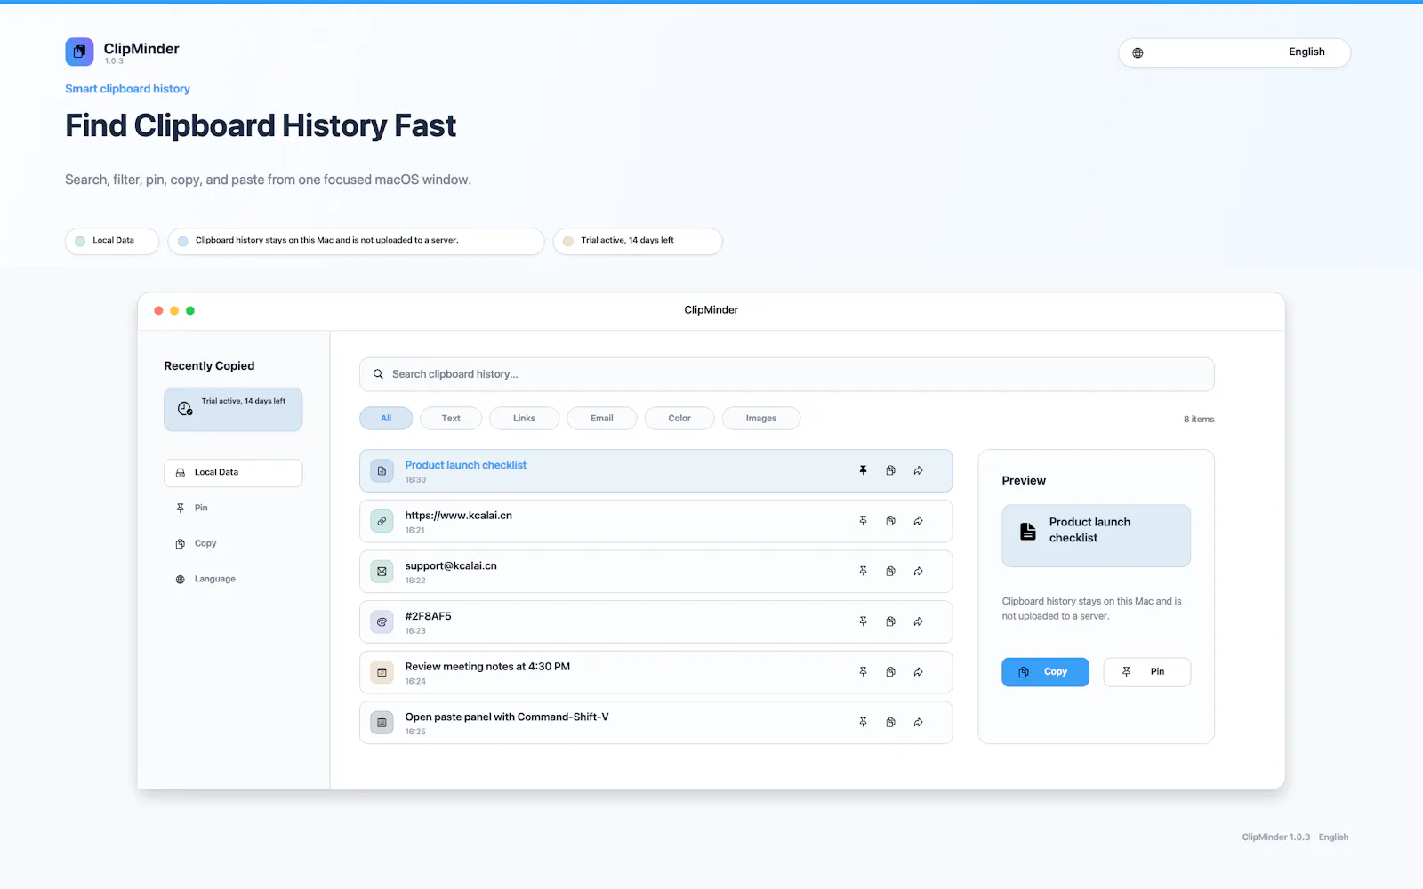Click text icon of Open paste panel row
The width and height of the screenshot is (1423, 889).
[382, 723]
